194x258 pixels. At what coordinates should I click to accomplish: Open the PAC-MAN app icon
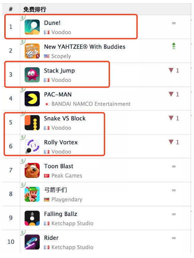coord(32,99)
